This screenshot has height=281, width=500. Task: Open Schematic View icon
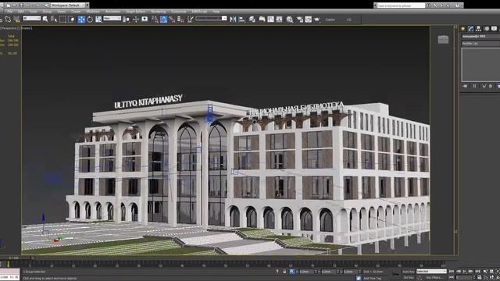280,20
